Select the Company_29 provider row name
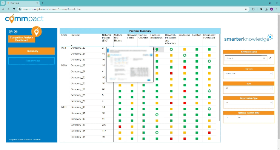The width and height of the screenshot is (280, 150). [78, 101]
